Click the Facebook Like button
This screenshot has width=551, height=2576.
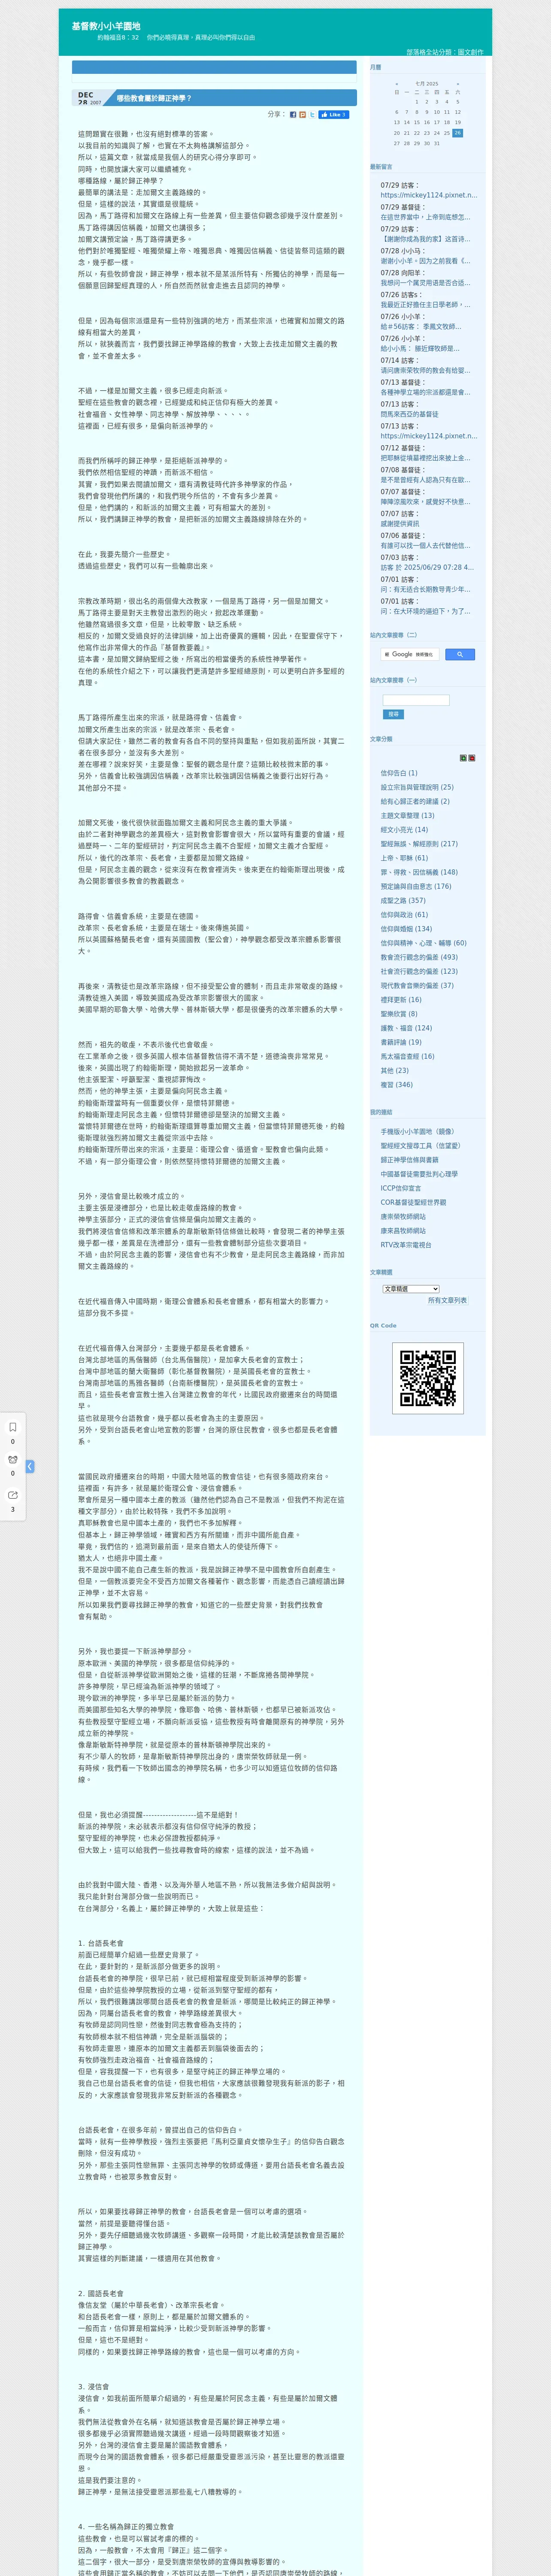(334, 115)
